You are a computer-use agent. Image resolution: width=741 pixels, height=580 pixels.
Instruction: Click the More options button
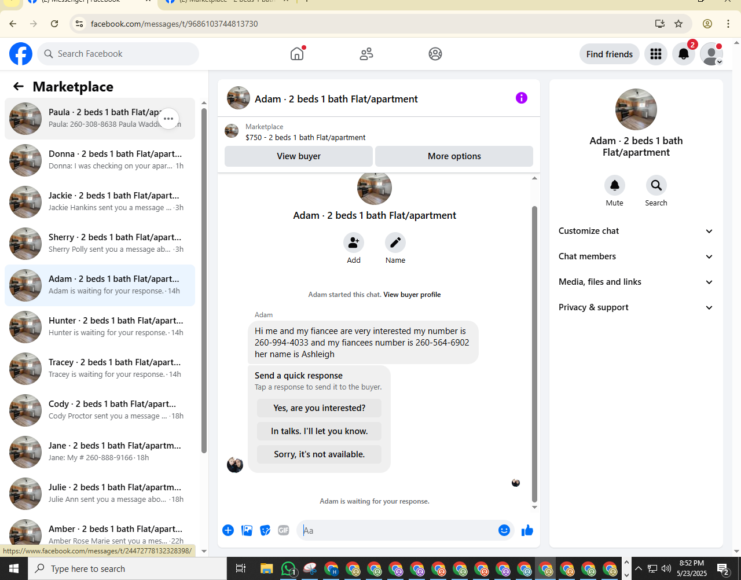coord(454,156)
